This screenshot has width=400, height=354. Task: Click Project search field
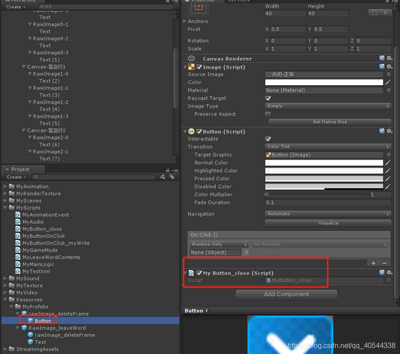93,177
